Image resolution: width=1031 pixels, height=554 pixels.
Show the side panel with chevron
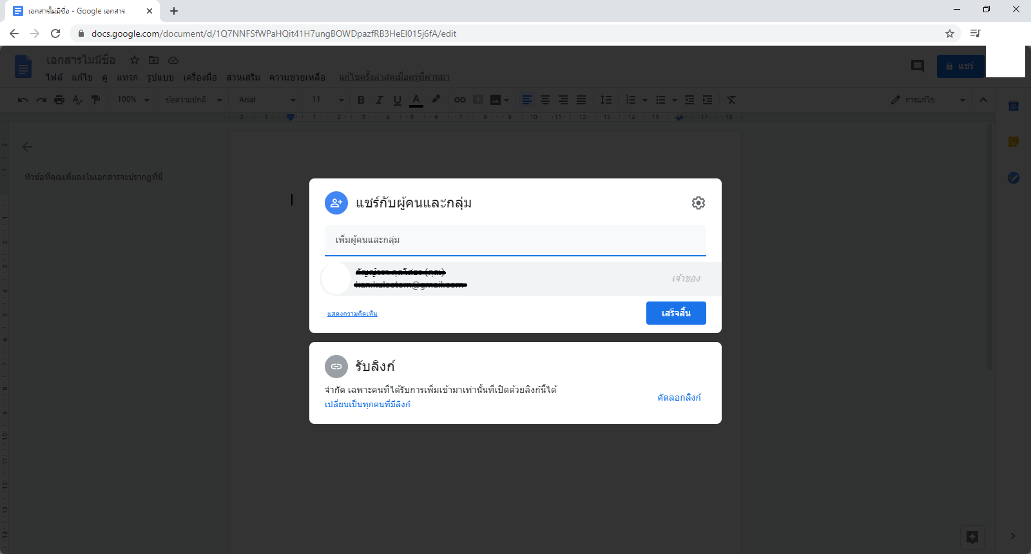click(1013, 536)
